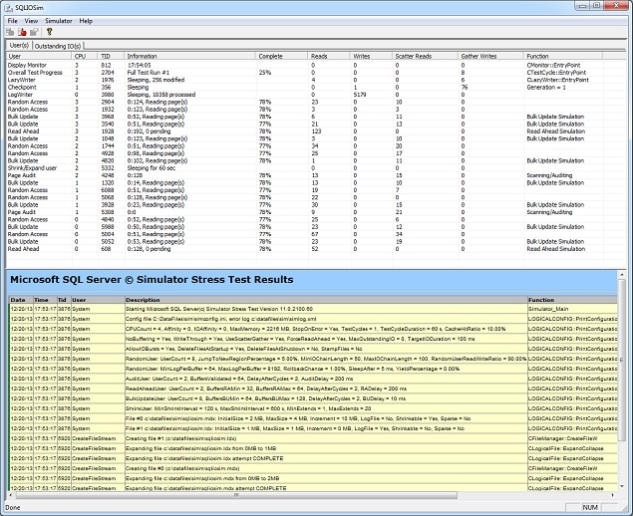
Task: Open the File menu
Action: (x=13, y=21)
